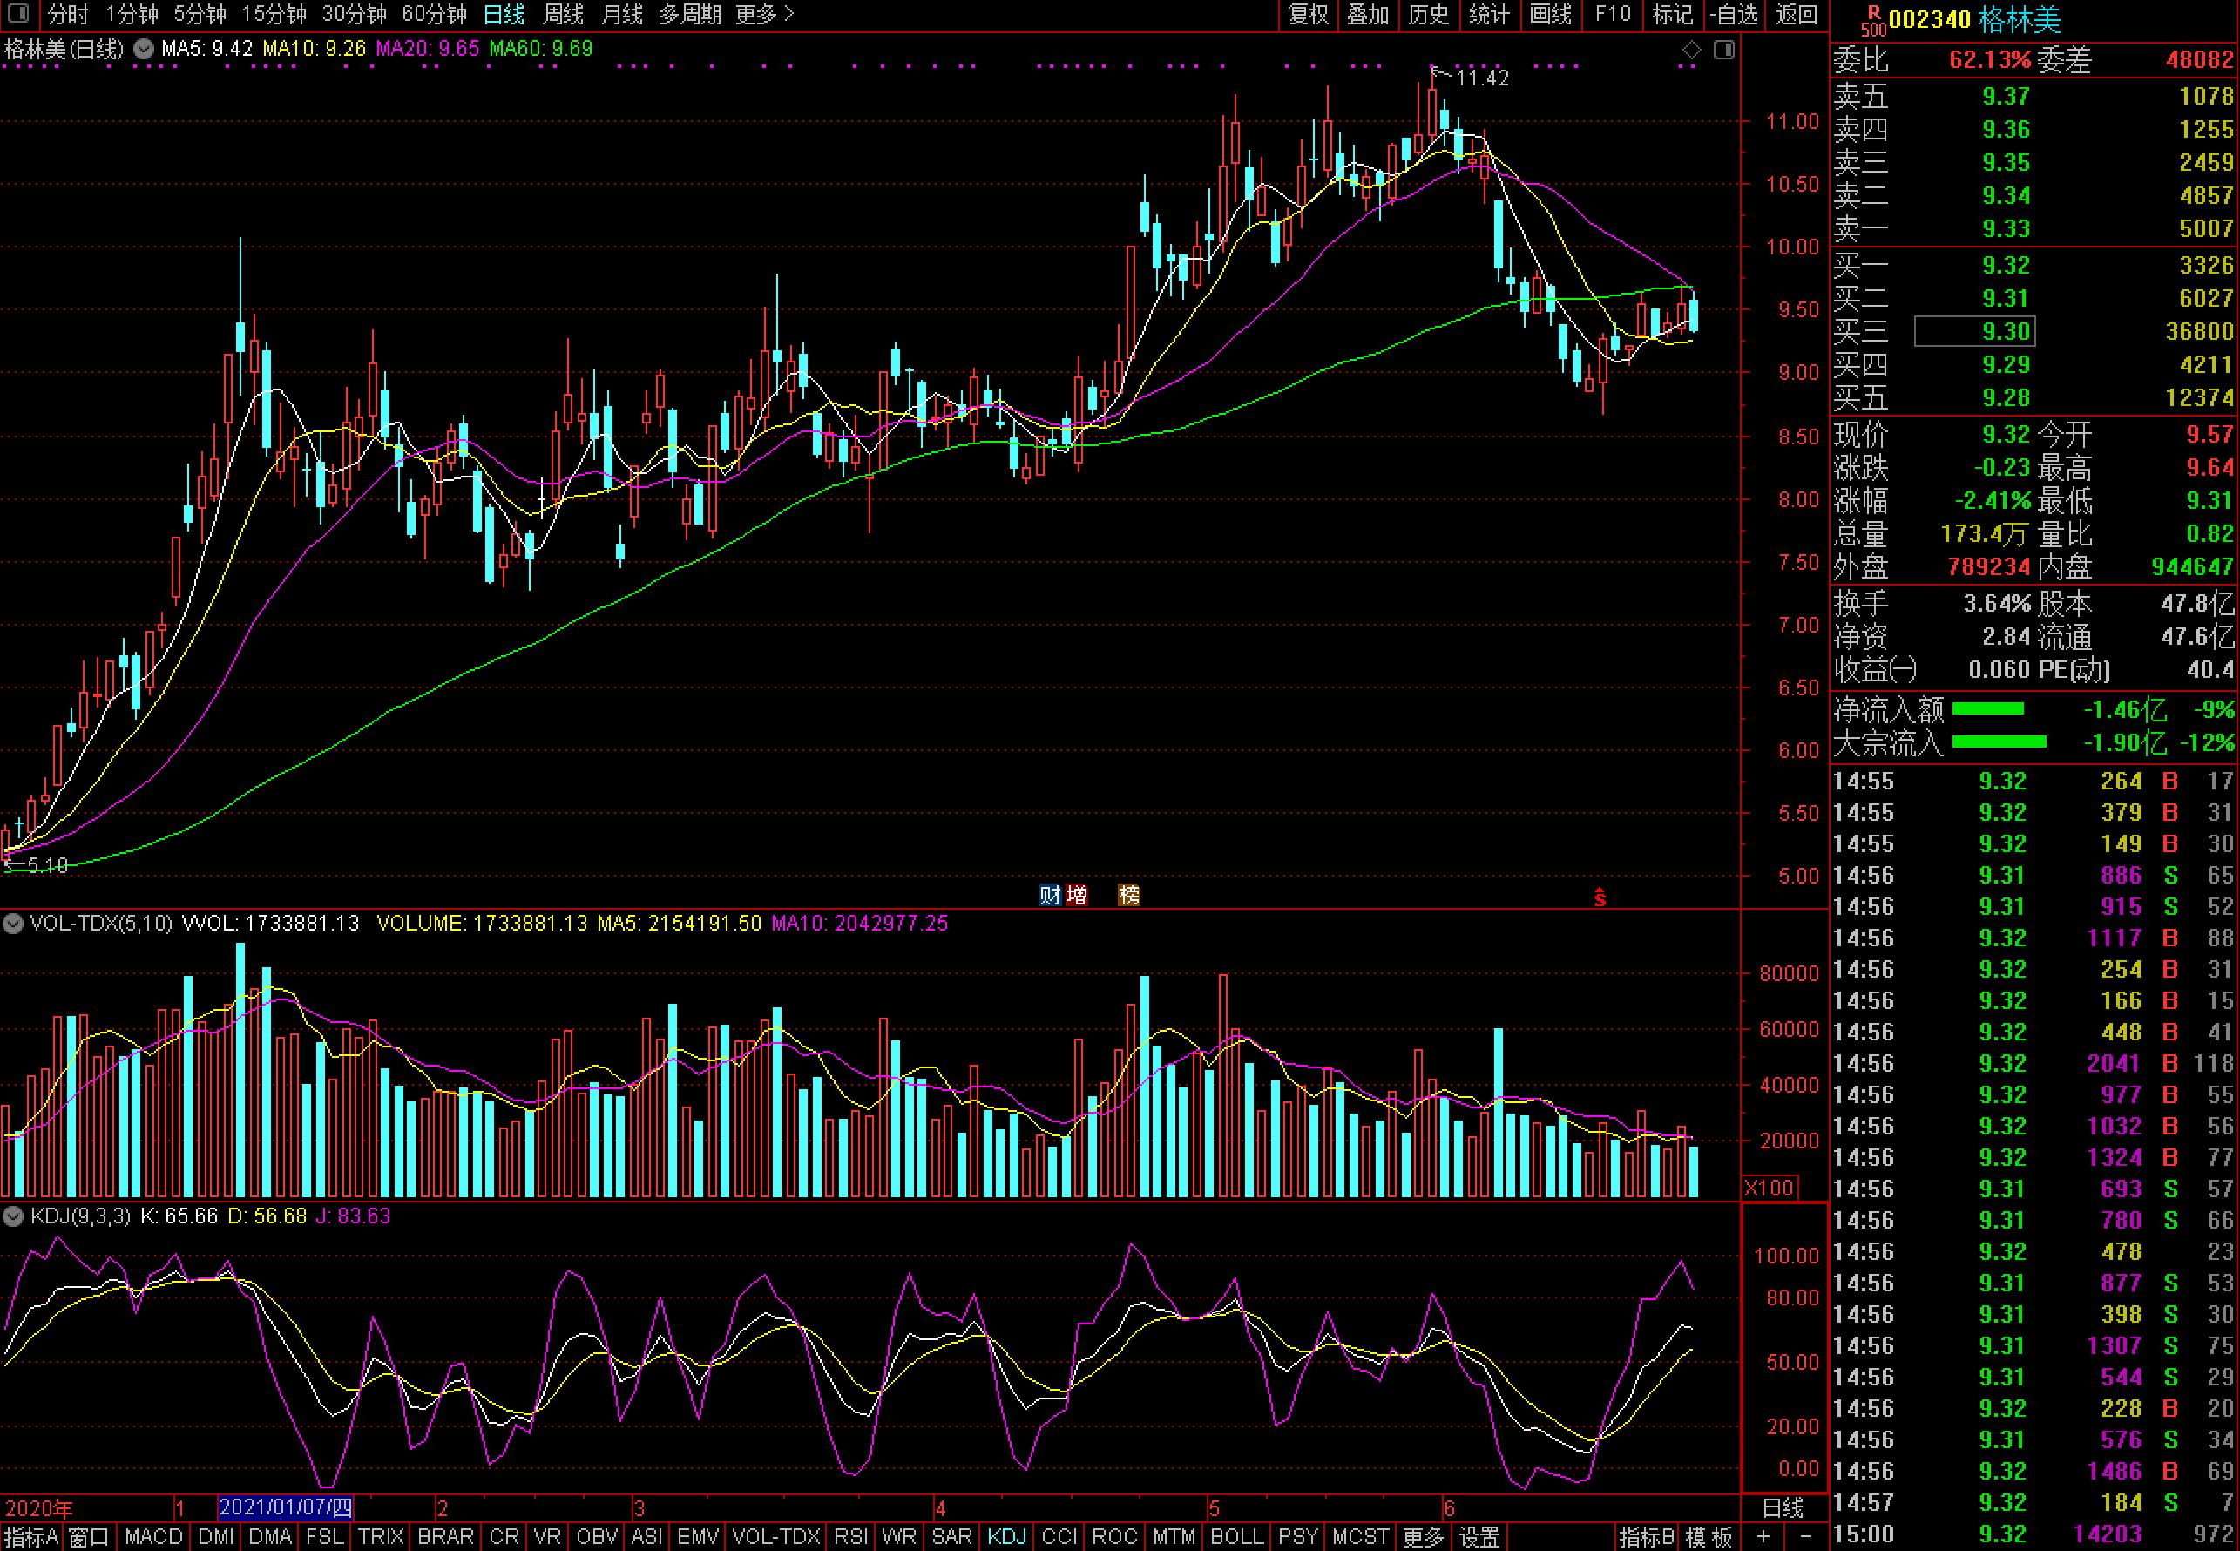The width and height of the screenshot is (2240, 1551).
Task: Toggle 自选 watchlist for this stock
Action: 1733,15
